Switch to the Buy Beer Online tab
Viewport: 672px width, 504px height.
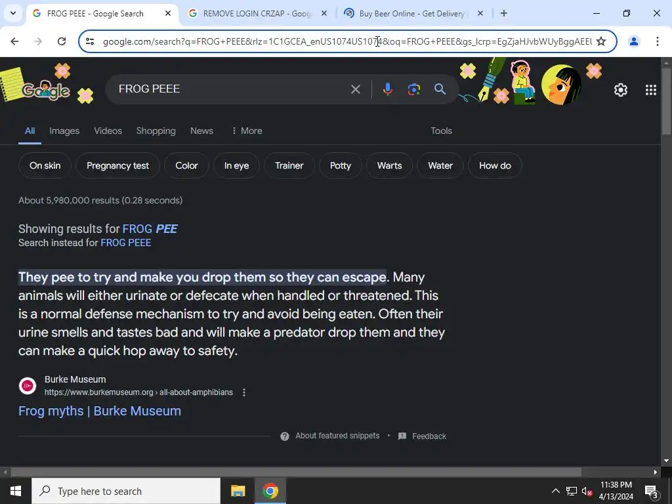[411, 13]
